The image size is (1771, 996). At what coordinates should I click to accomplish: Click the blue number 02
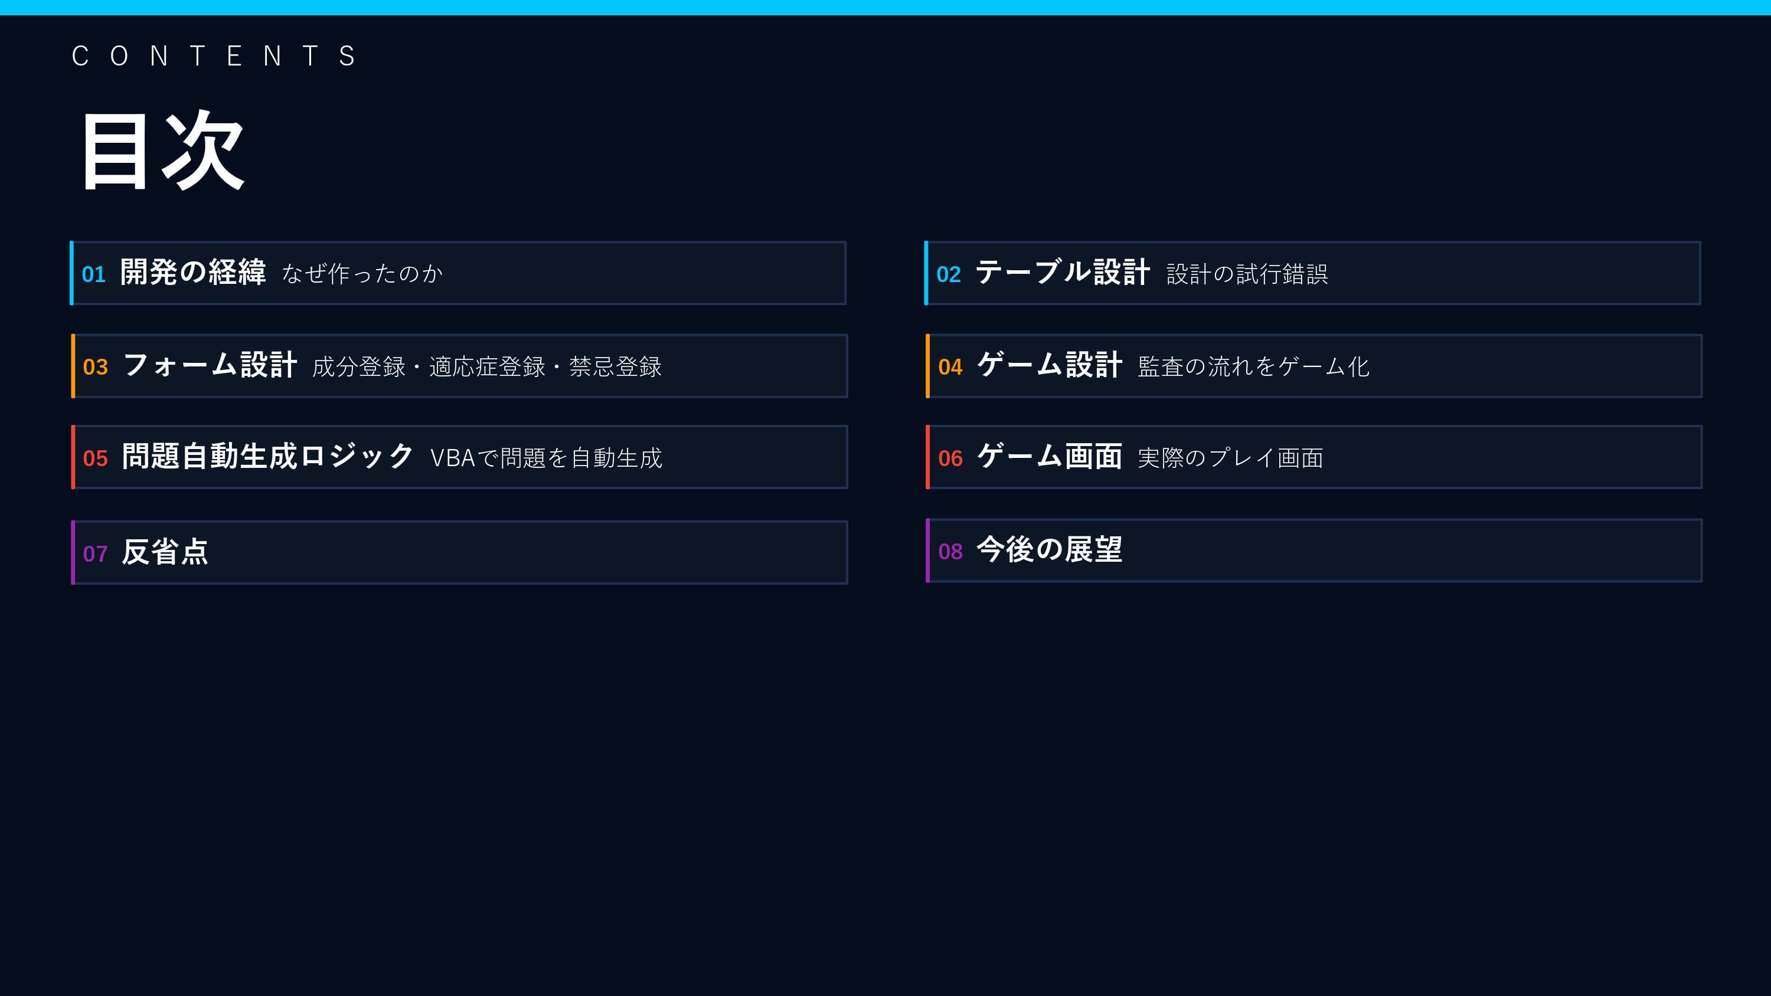pyautogui.click(x=948, y=274)
